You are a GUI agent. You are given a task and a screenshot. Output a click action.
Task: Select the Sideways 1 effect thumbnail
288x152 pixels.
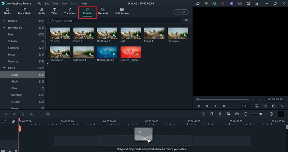84,52
